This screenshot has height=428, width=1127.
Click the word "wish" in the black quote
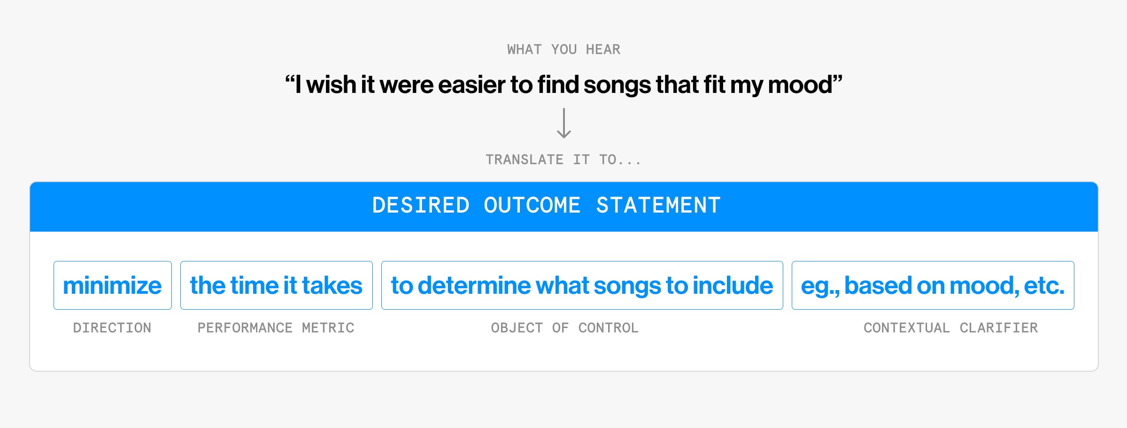click(x=331, y=85)
